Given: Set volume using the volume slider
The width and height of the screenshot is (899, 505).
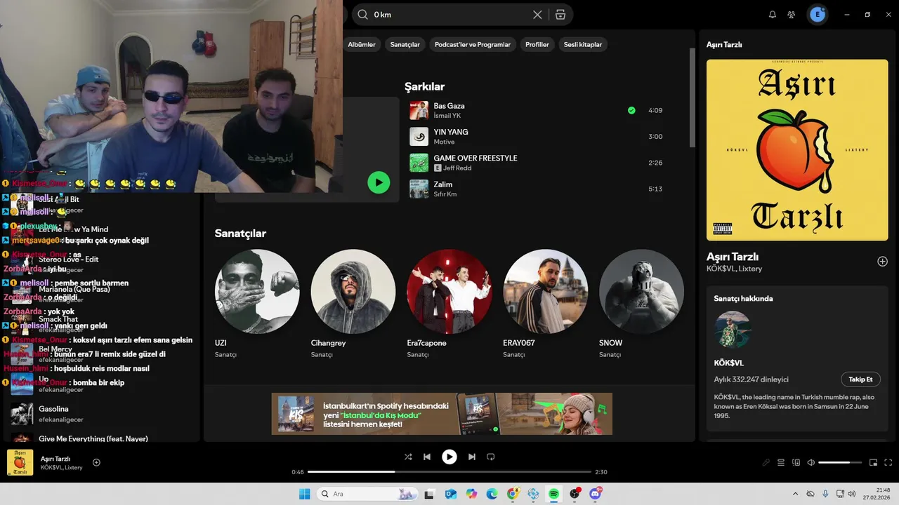Looking at the screenshot, I should pos(840,463).
